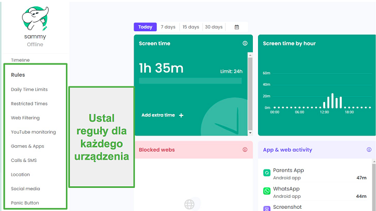Click the Screen time card scrollbar thumb
Image resolution: width=376 pixels, height=211 pixels.
click(x=250, y=93)
